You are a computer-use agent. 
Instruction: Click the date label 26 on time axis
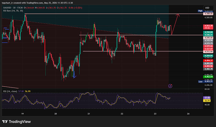click(188, 114)
